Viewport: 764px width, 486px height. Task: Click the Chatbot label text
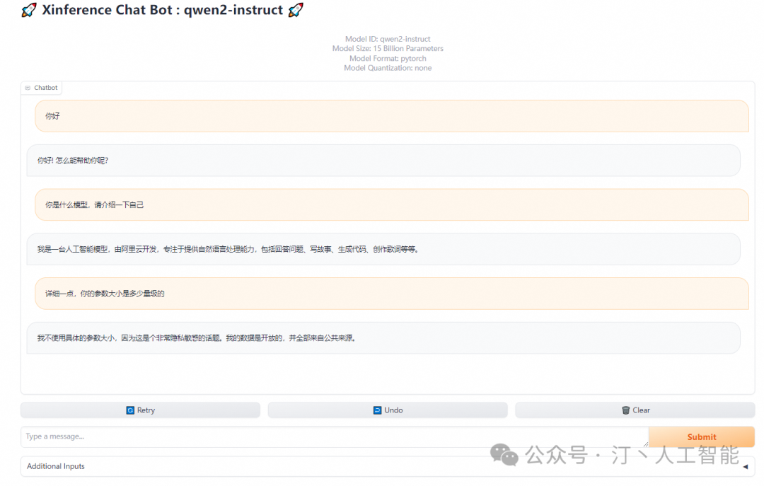click(46, 88)
